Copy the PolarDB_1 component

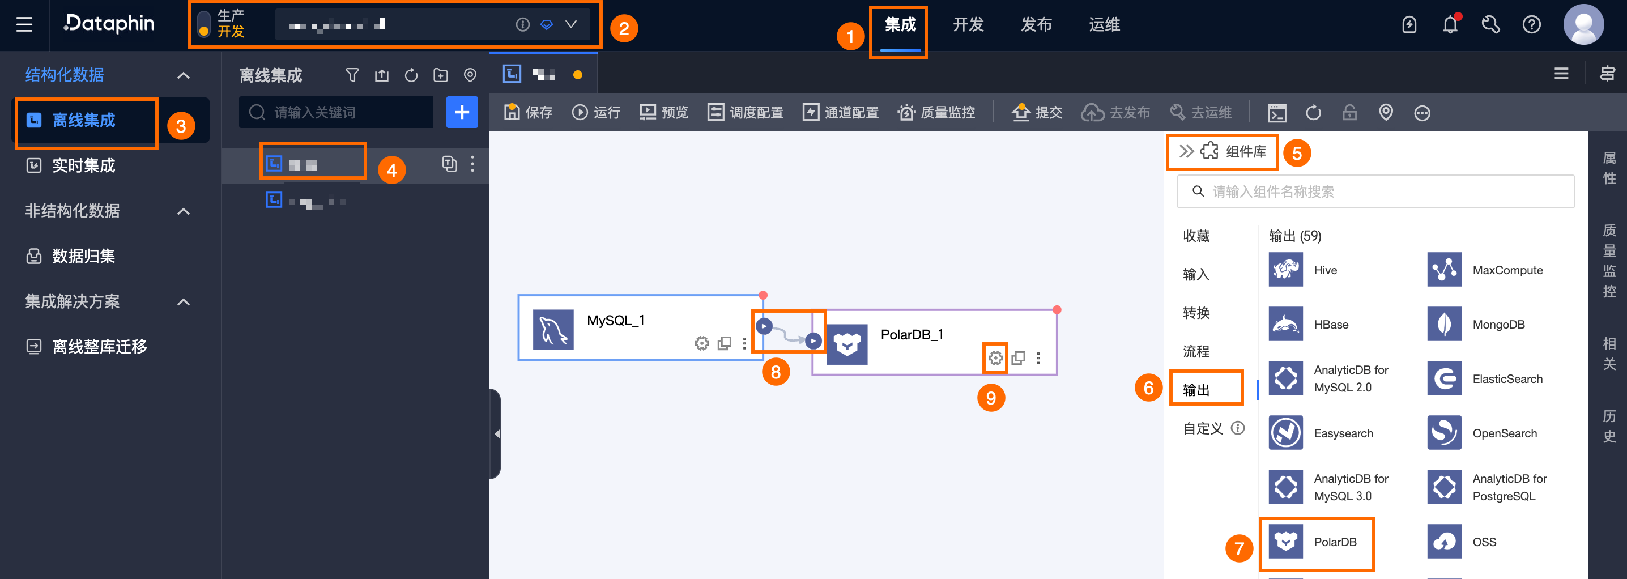[x=1018, y=358]
